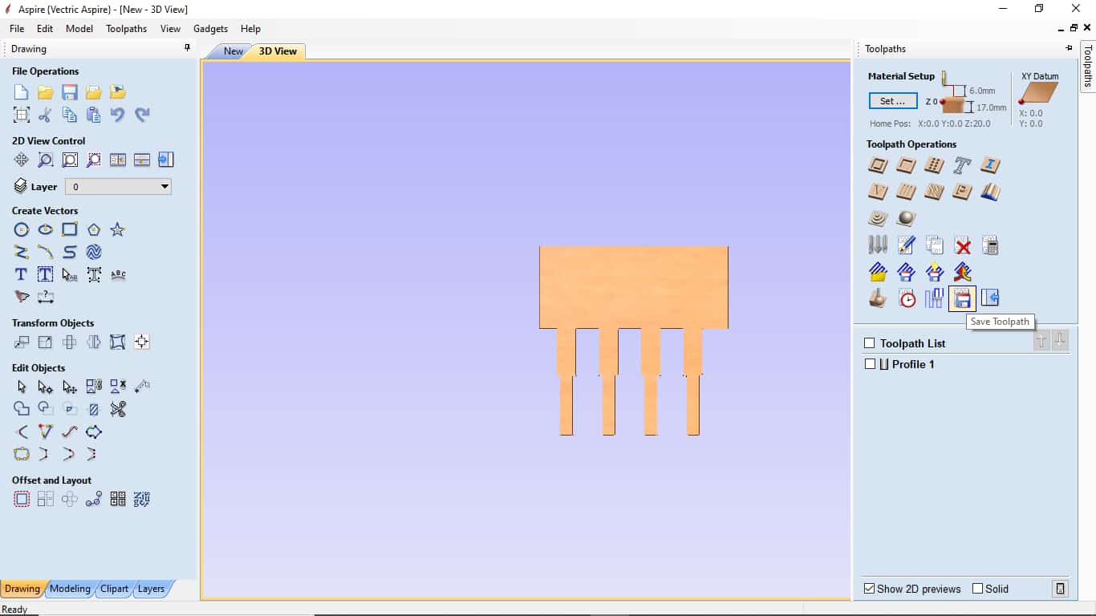1096x616 pixels.
Task: Select the Draw Polygon tool
Action: (94, 229)
